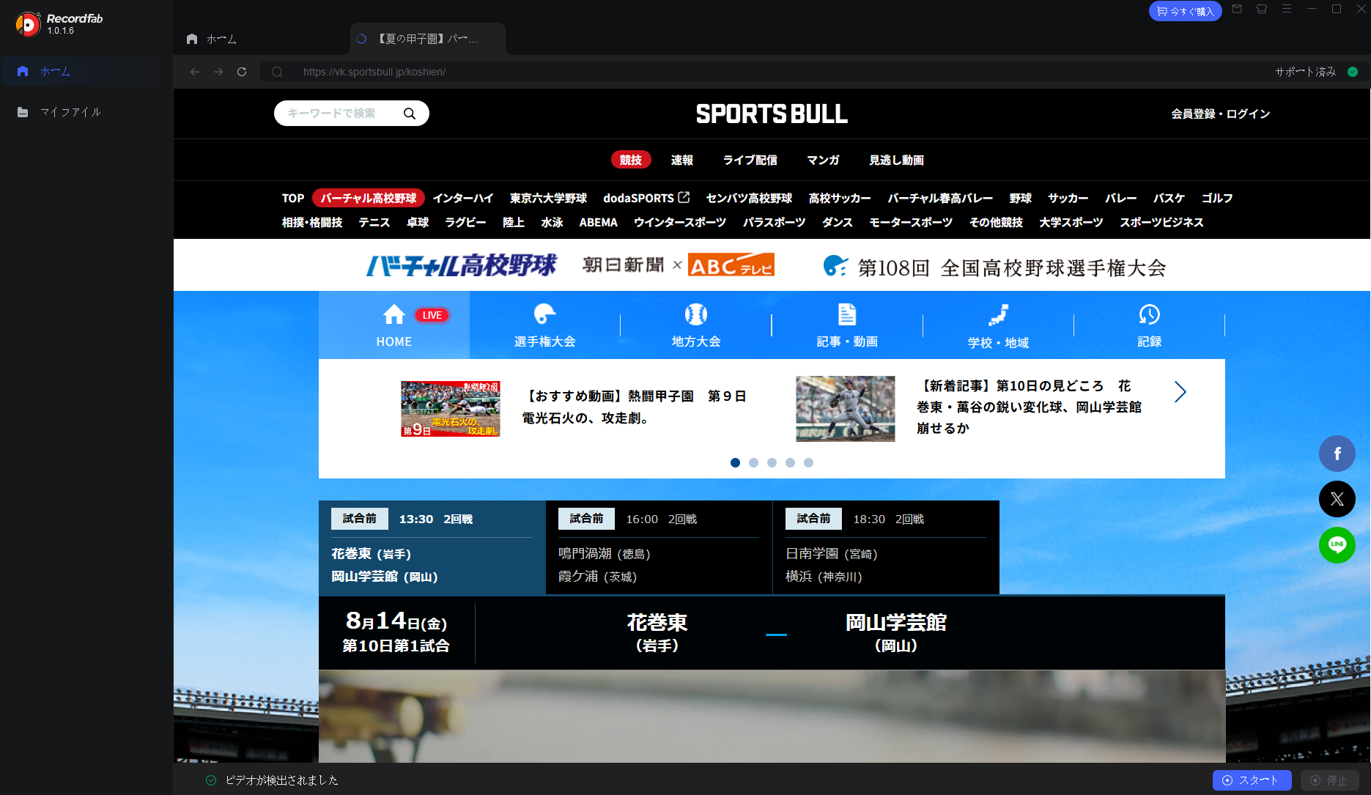Click the address bar search icon
Viewport: 1371px width, 795px height.
click(277, 72)
